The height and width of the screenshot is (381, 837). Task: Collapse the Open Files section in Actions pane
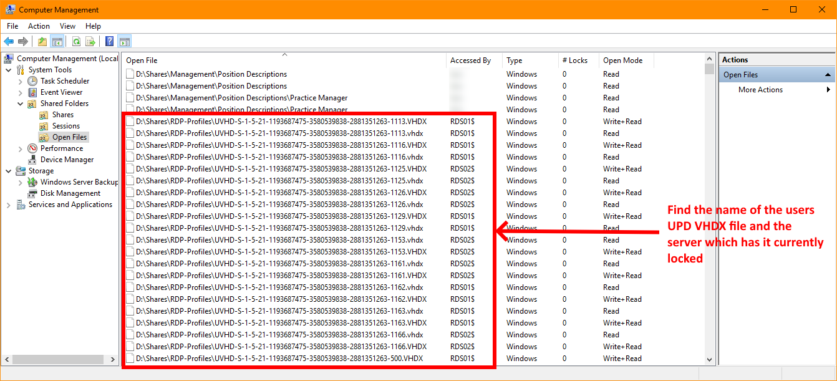point(829,74)
